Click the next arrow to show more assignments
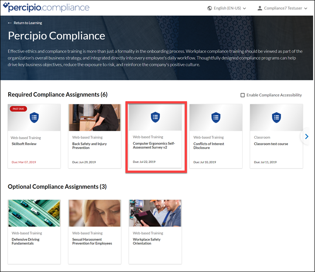 pos(307,137)
